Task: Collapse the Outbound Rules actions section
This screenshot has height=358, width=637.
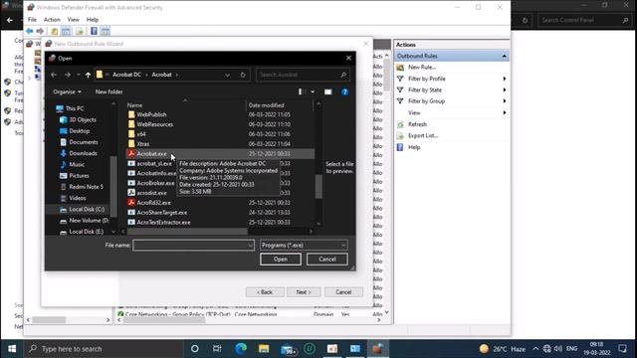Action: (504, 56)
